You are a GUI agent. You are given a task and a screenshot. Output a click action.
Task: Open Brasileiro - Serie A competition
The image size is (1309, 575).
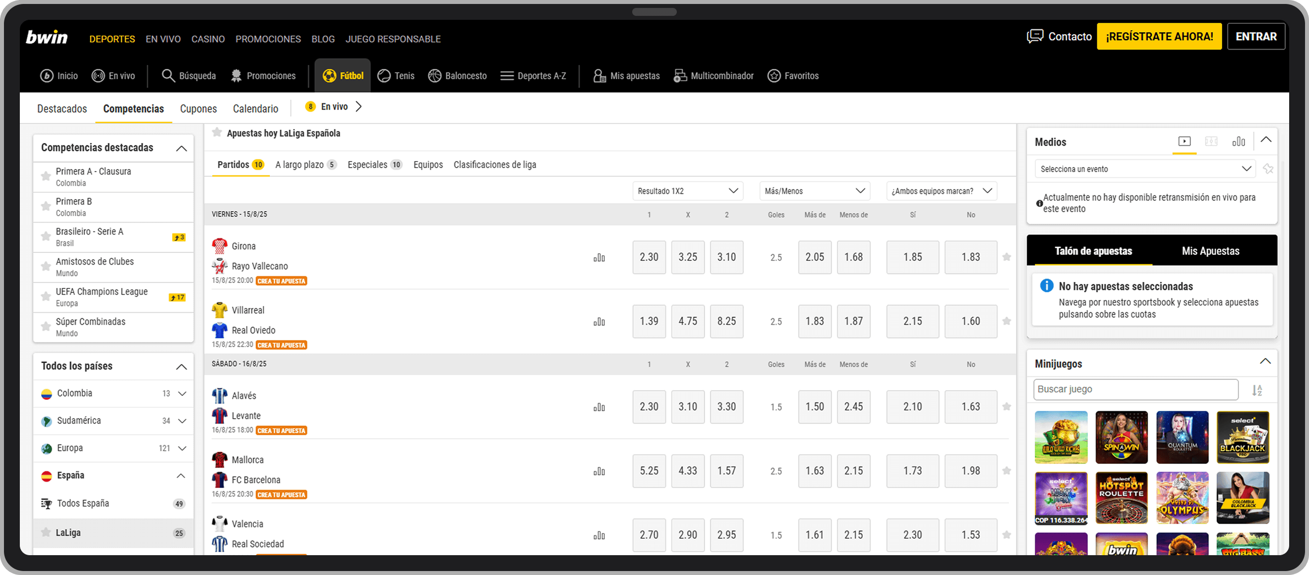pyautogui.click(x=114, y=237)
